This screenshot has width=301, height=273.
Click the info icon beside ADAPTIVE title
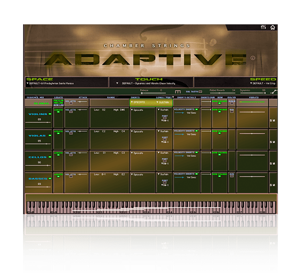[x=253, y=58]
